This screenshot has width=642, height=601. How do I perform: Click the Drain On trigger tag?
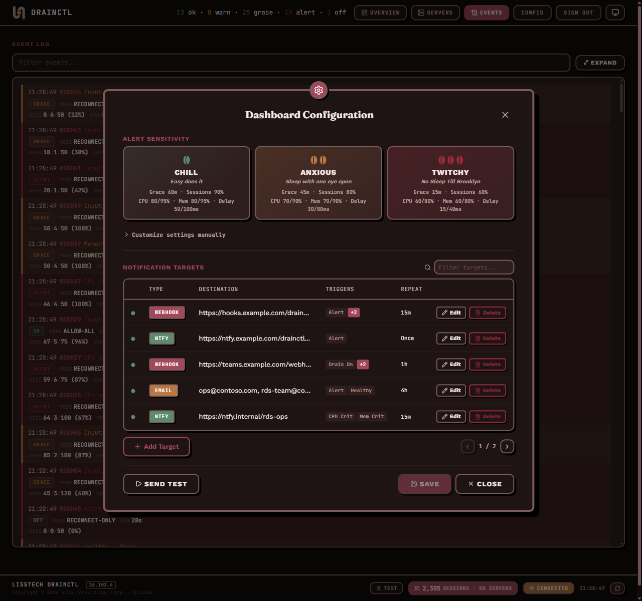click(341, 365)
